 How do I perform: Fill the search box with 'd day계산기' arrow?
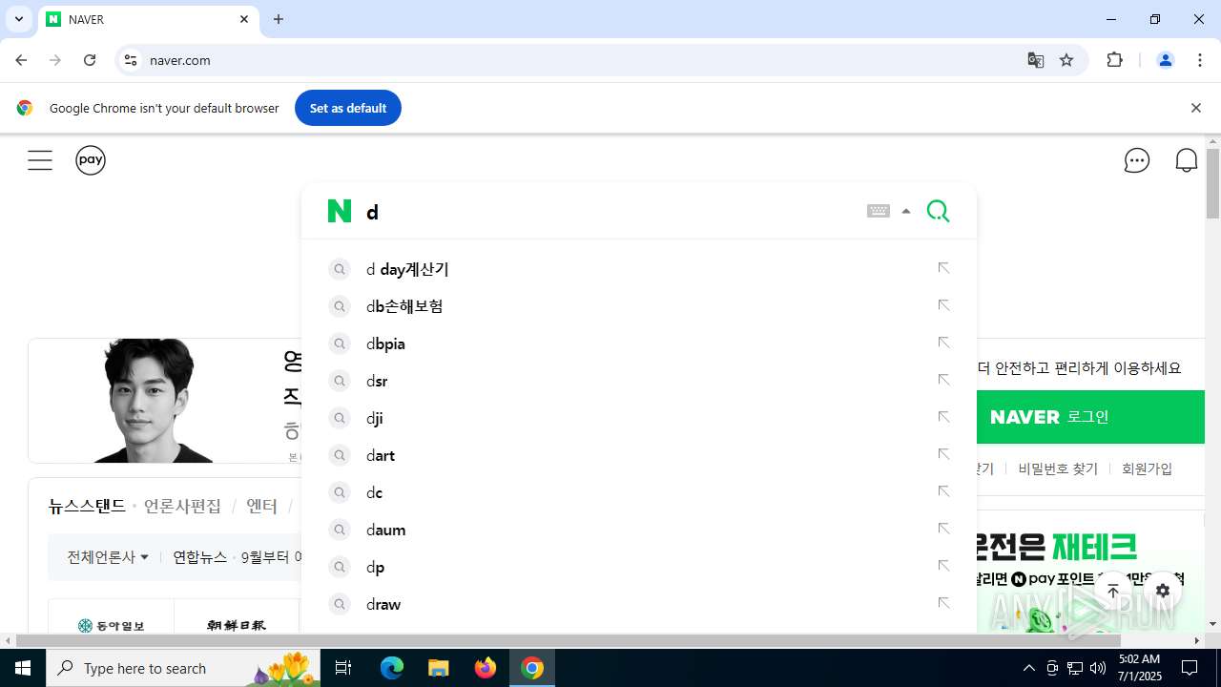tap(943, 269)
